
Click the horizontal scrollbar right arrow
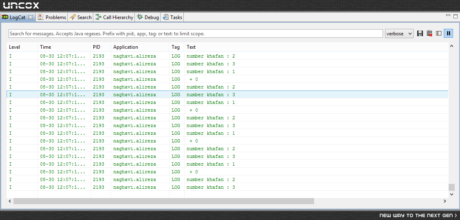445,201
